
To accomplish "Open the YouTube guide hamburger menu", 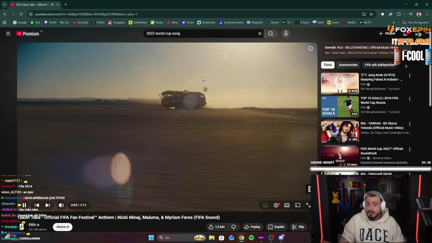I will (8, 33).
